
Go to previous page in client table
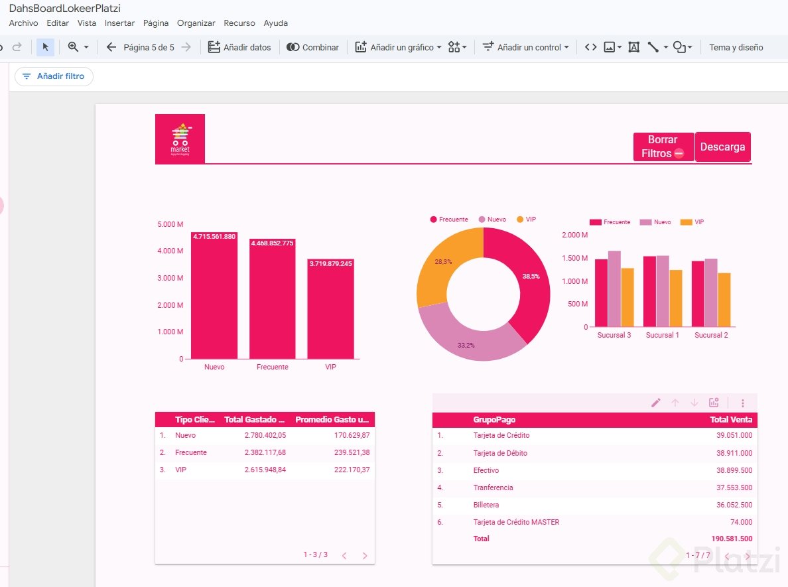(x=344, y=555)
